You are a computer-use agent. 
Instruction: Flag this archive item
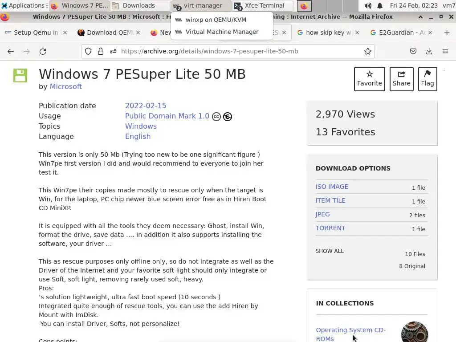click(427, 79)
